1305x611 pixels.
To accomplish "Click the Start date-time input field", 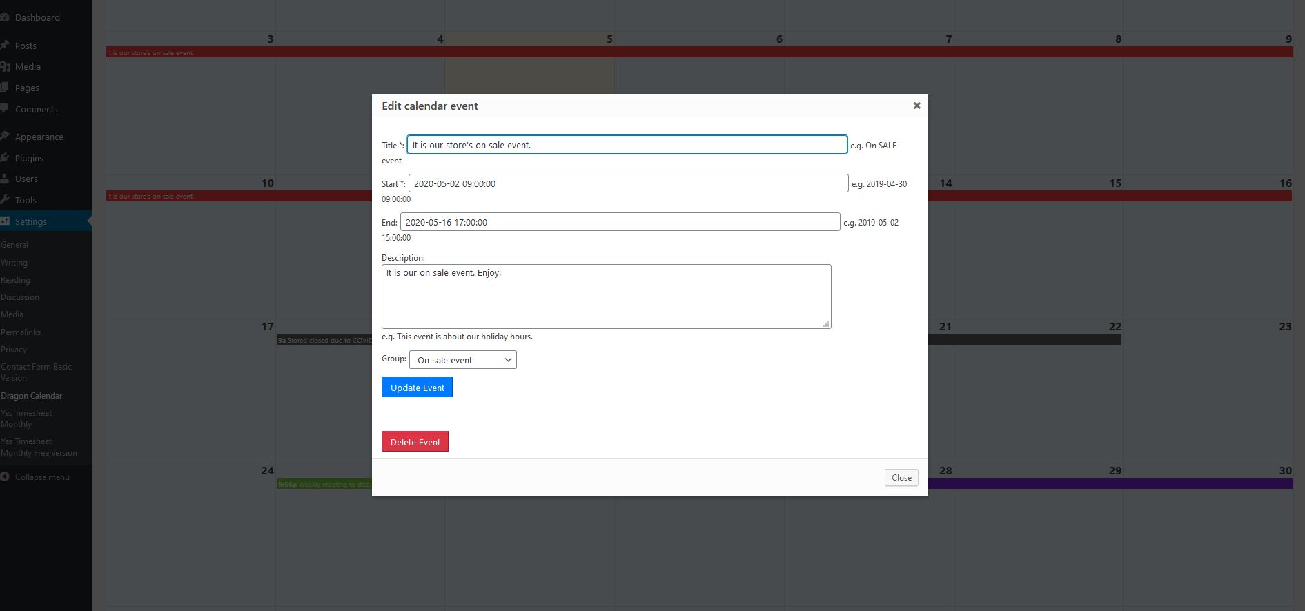I will point(628,183).
